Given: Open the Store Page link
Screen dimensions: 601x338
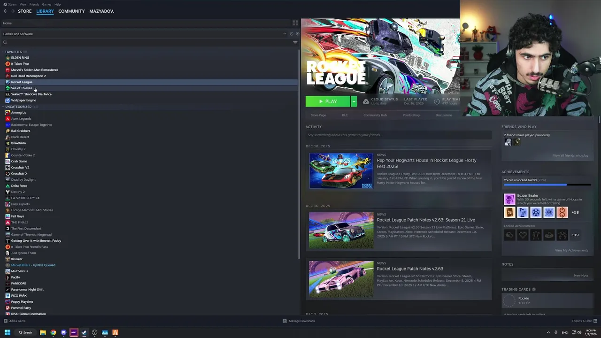Looking at the screenshot, I should [318, 115].
